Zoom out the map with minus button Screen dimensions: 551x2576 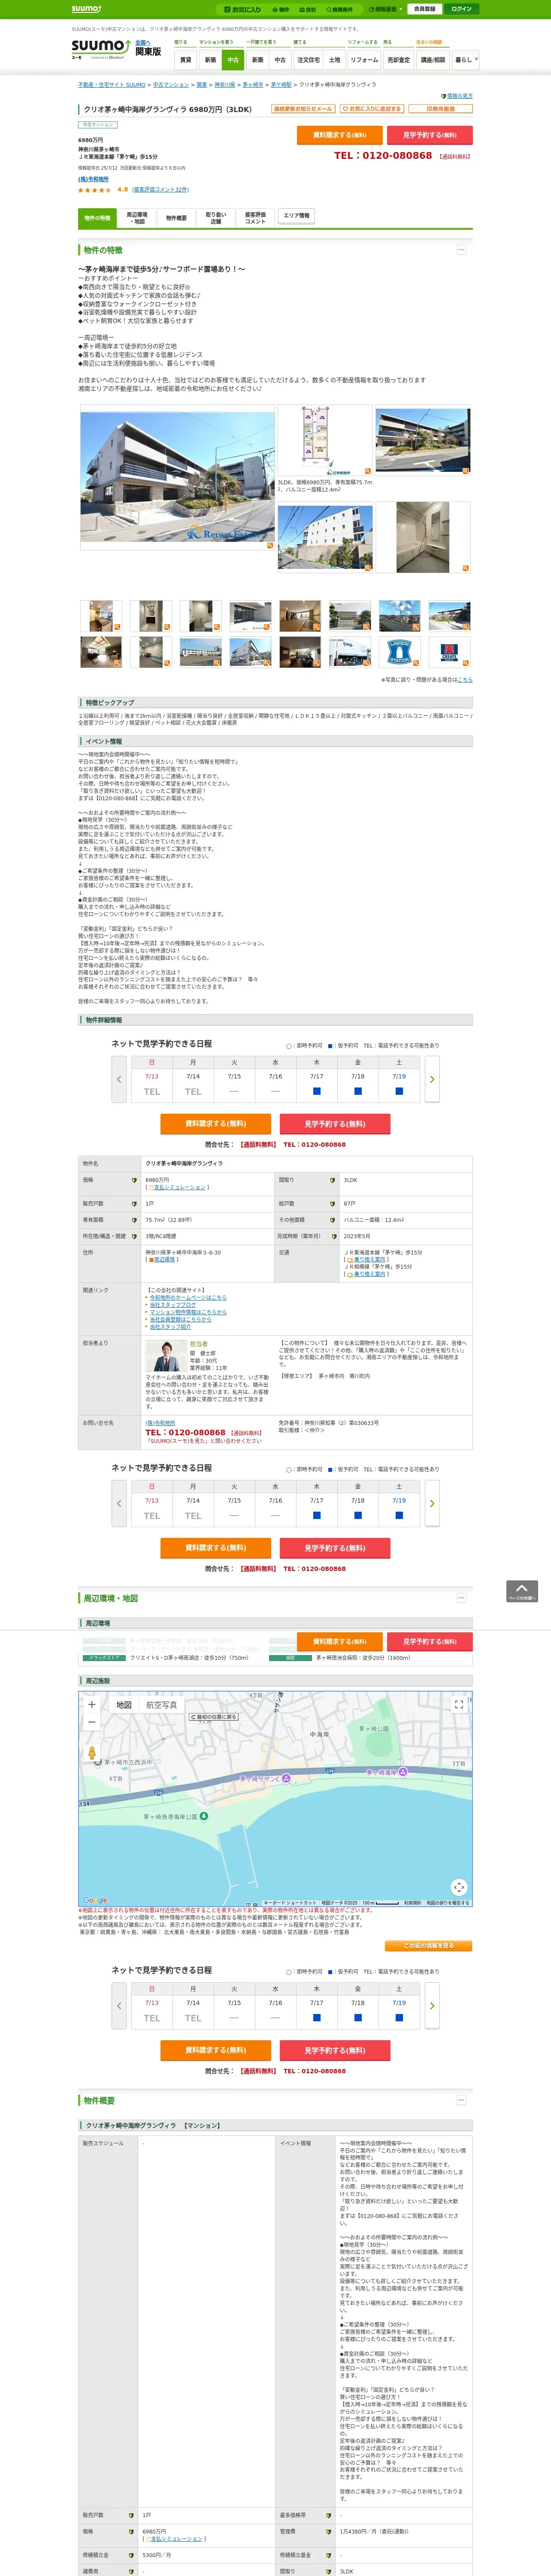point(91,1722)
